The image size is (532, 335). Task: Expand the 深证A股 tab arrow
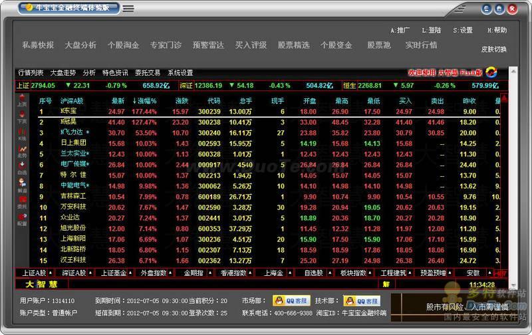90,273
